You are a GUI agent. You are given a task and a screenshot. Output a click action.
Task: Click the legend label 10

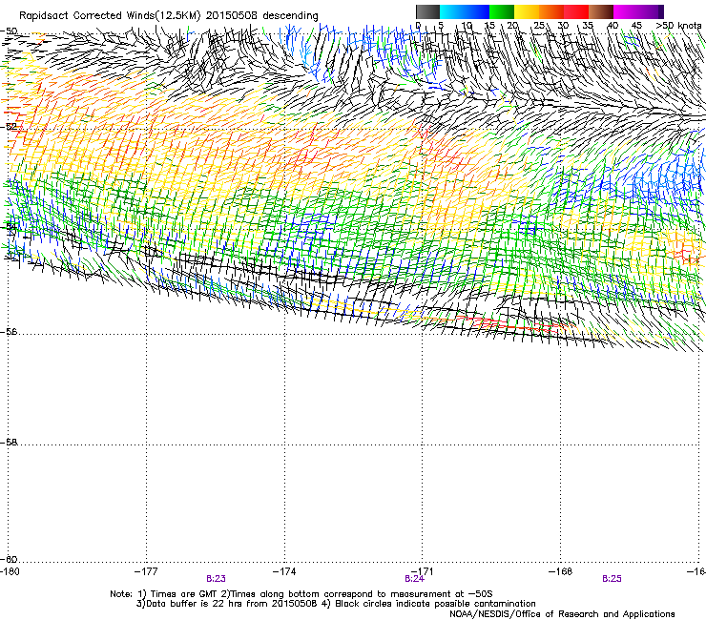point(467,26)
